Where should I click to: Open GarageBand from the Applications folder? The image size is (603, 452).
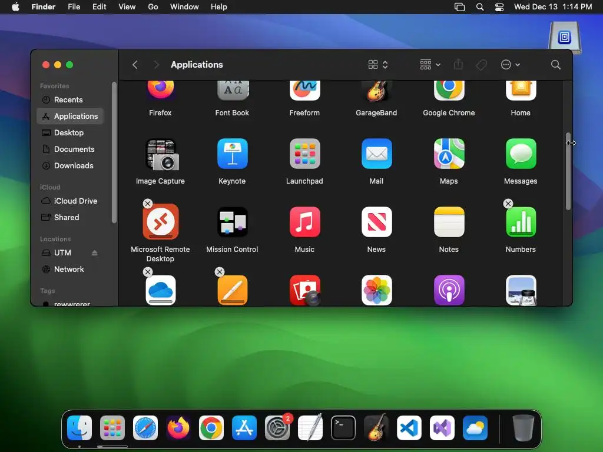[x=376, y=91]
